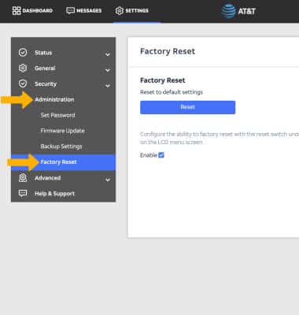The image size is (299, 315).
Task: Click the Security shield icon
Action: (23, 83)
